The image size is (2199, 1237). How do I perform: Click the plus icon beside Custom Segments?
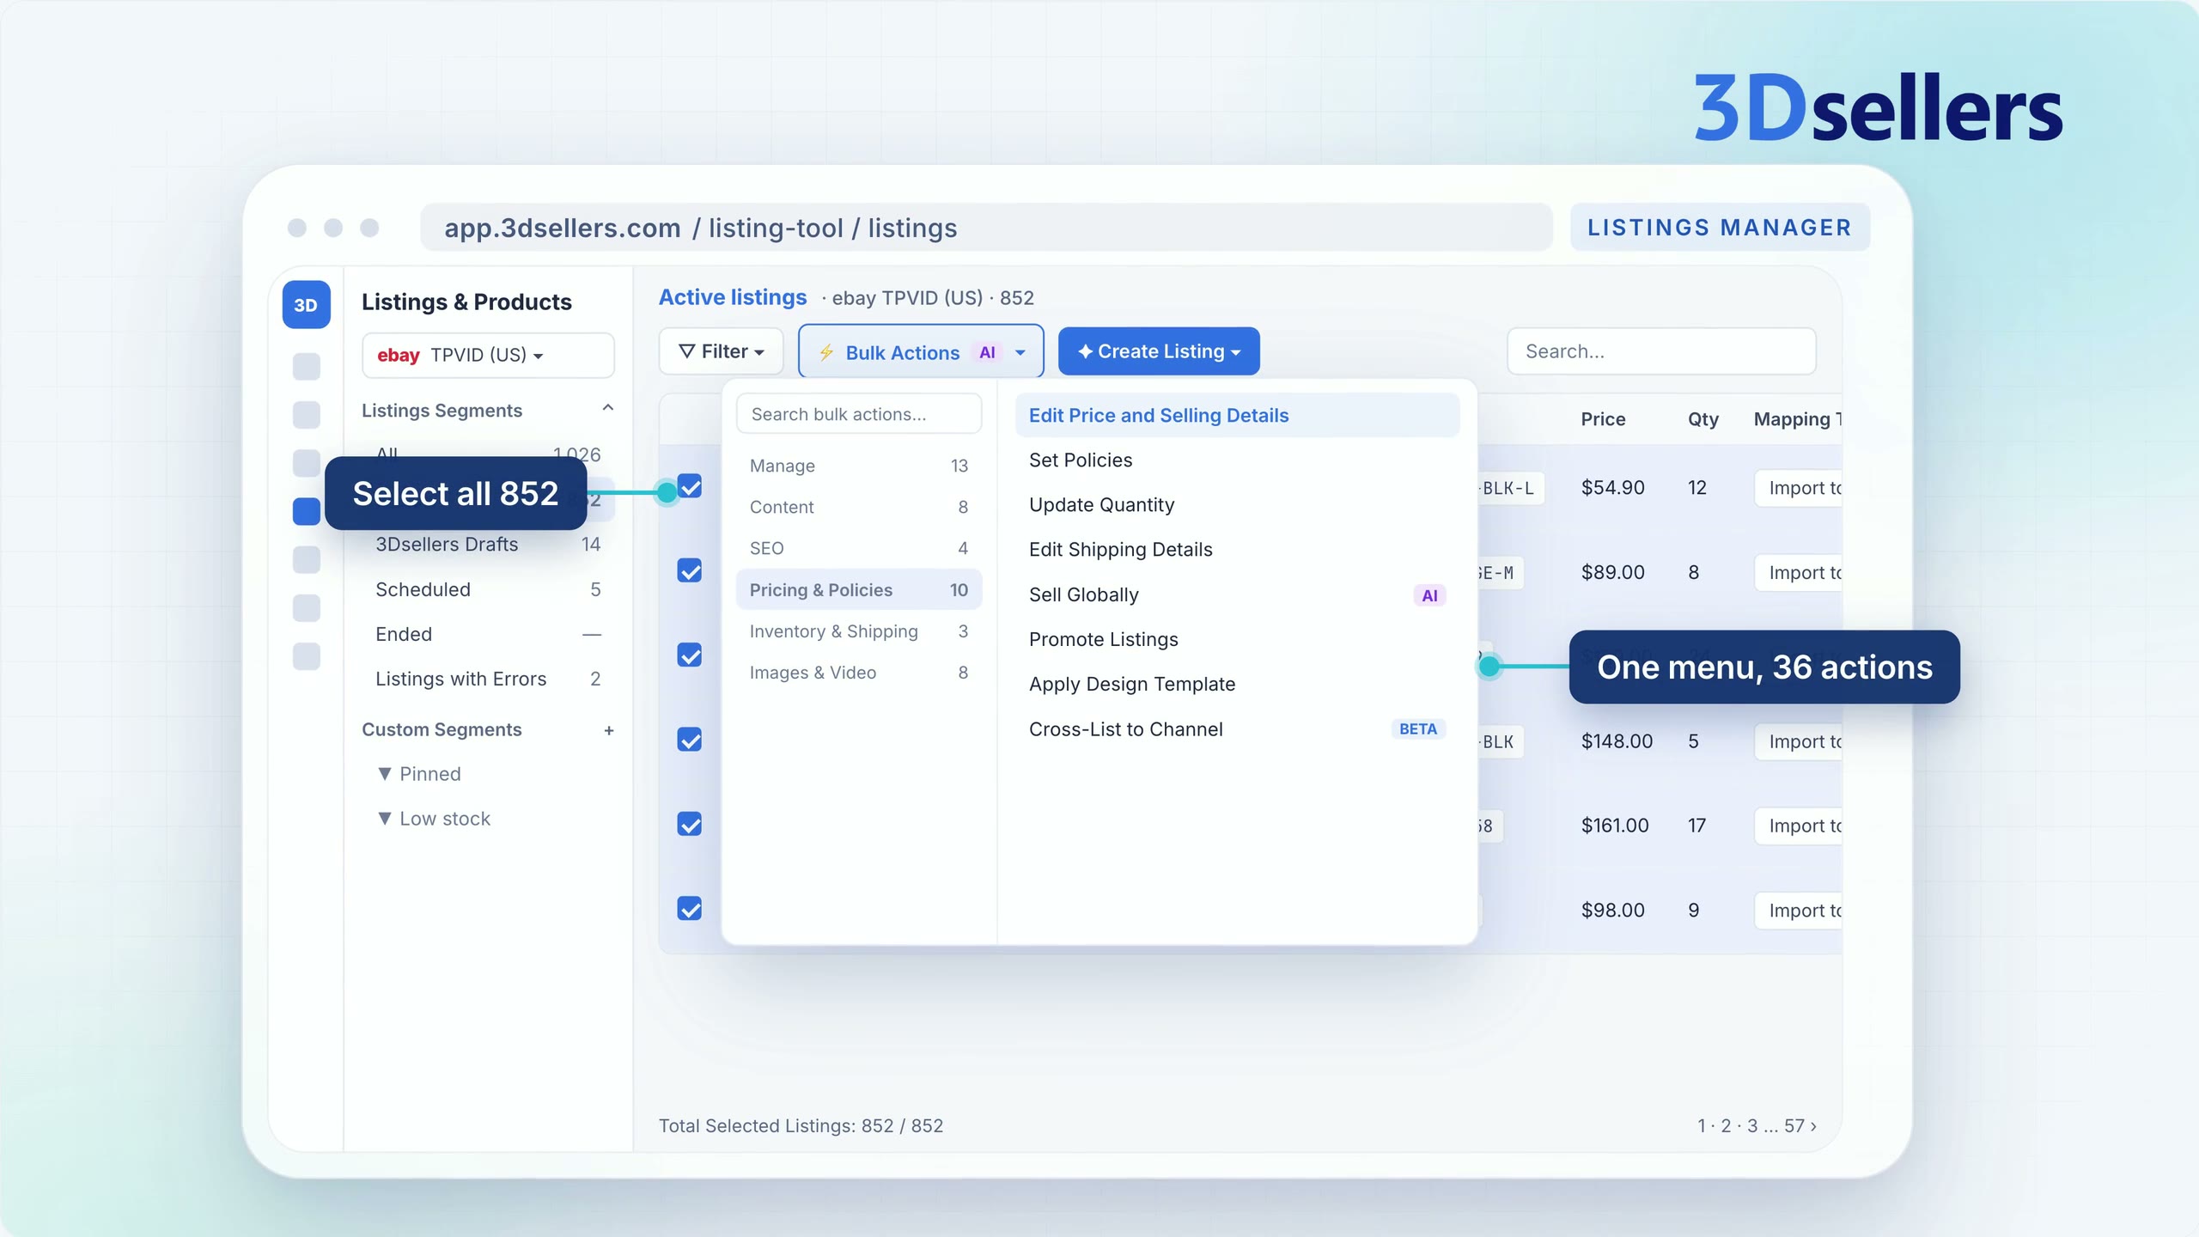(x=609, y=730)
